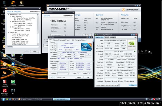The height and width of the screenshot is (106, 162).
Task: Click the Change button in 3DMark06 settings
Action: tap(87, 35)
